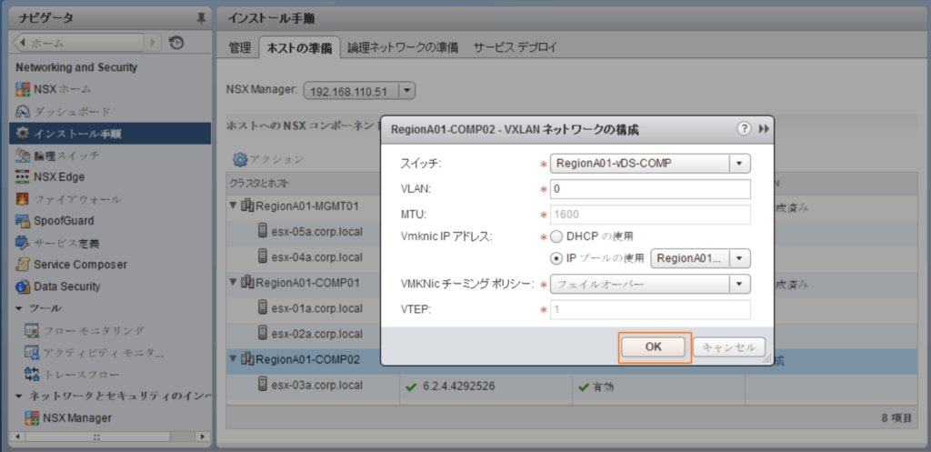Screen dimensions: 931x452
Task: Open ファイアウォール in the navigator
Action: pyautogui.click(x=68, y=199)
